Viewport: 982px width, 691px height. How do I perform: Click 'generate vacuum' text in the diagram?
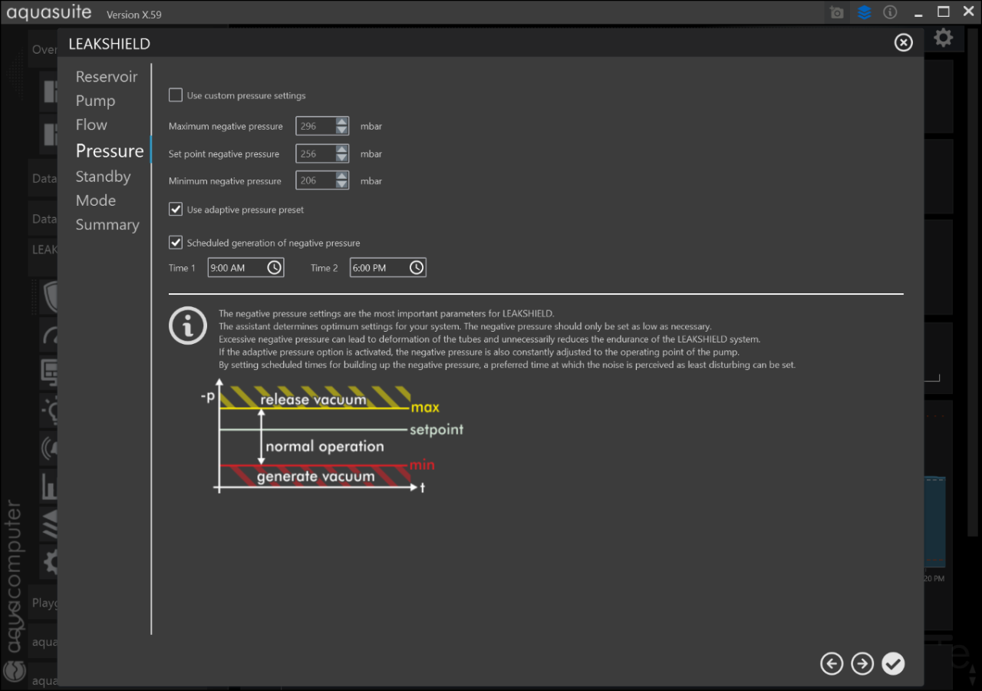[315, 477]
